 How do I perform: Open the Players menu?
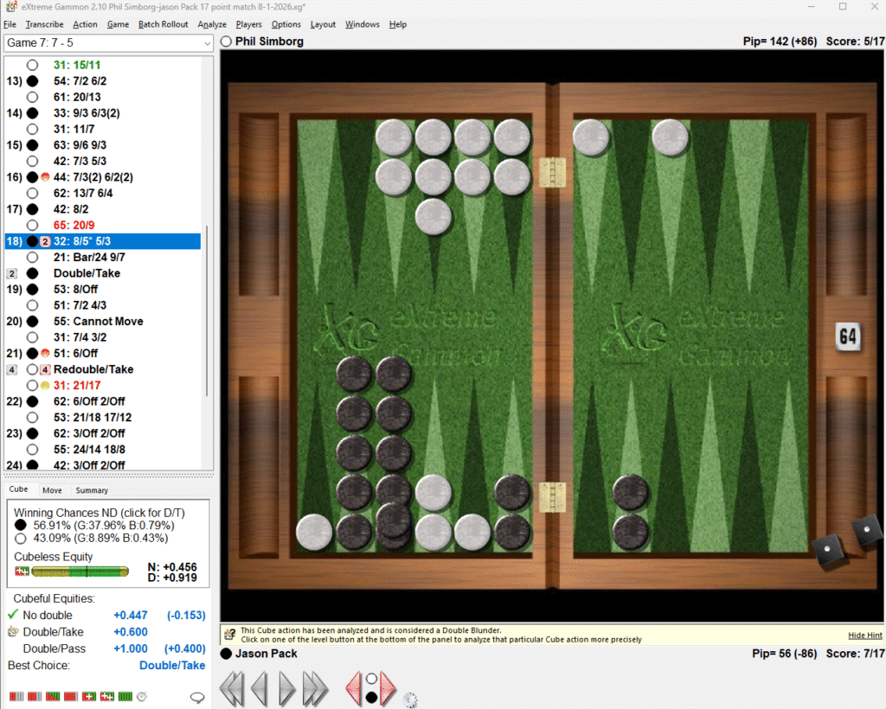[x=248, y=24]
